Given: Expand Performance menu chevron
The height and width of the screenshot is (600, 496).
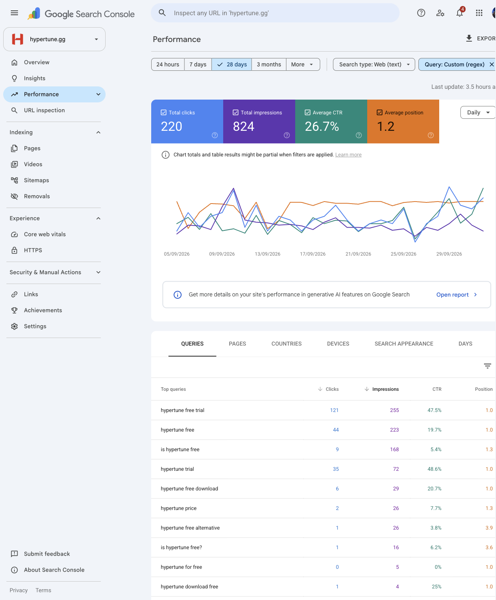Looking at the screenshot, I should (x=98, y=94).
